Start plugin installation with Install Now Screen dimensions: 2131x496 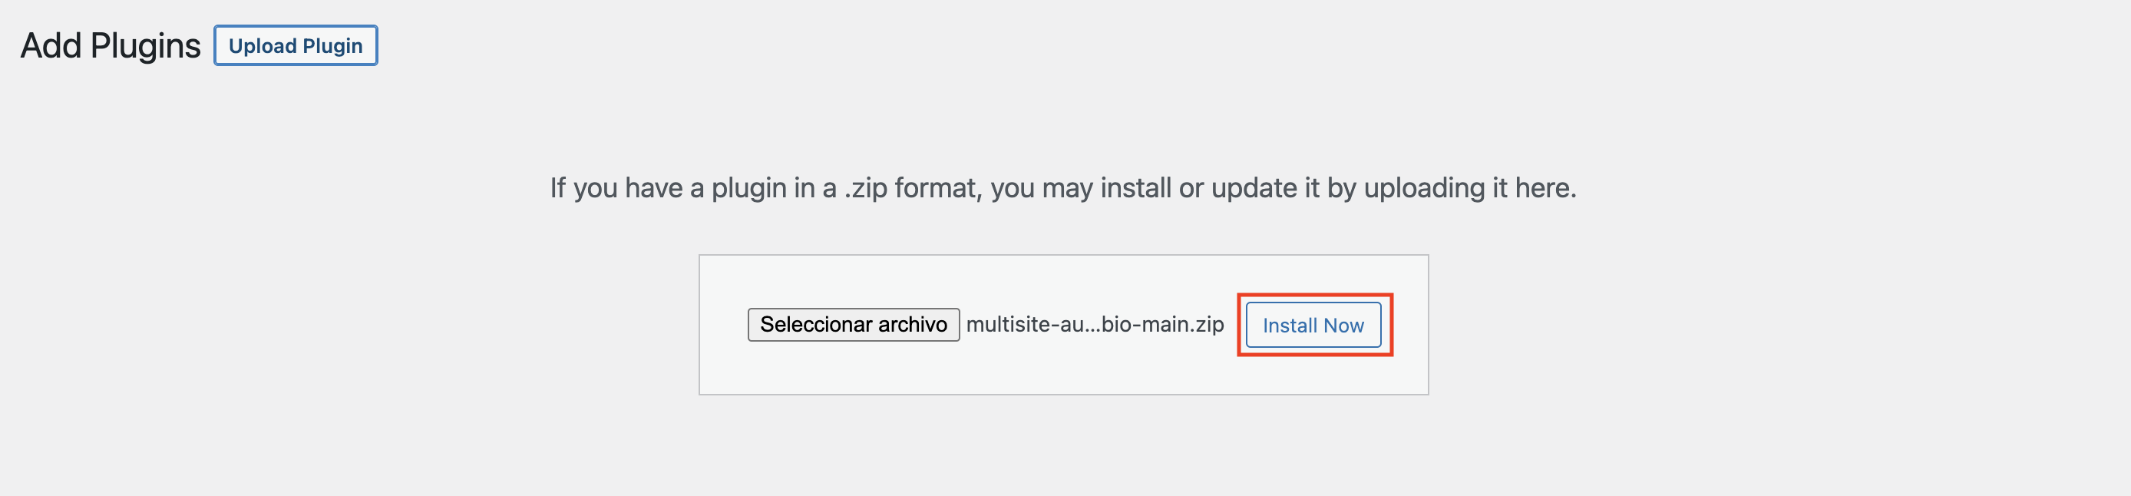pyautogui.click(x=1313, y=325)
